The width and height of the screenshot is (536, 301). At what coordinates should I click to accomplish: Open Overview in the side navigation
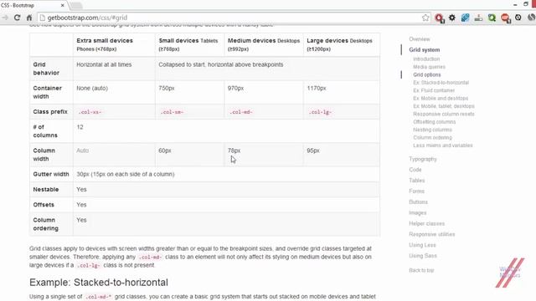420,39
